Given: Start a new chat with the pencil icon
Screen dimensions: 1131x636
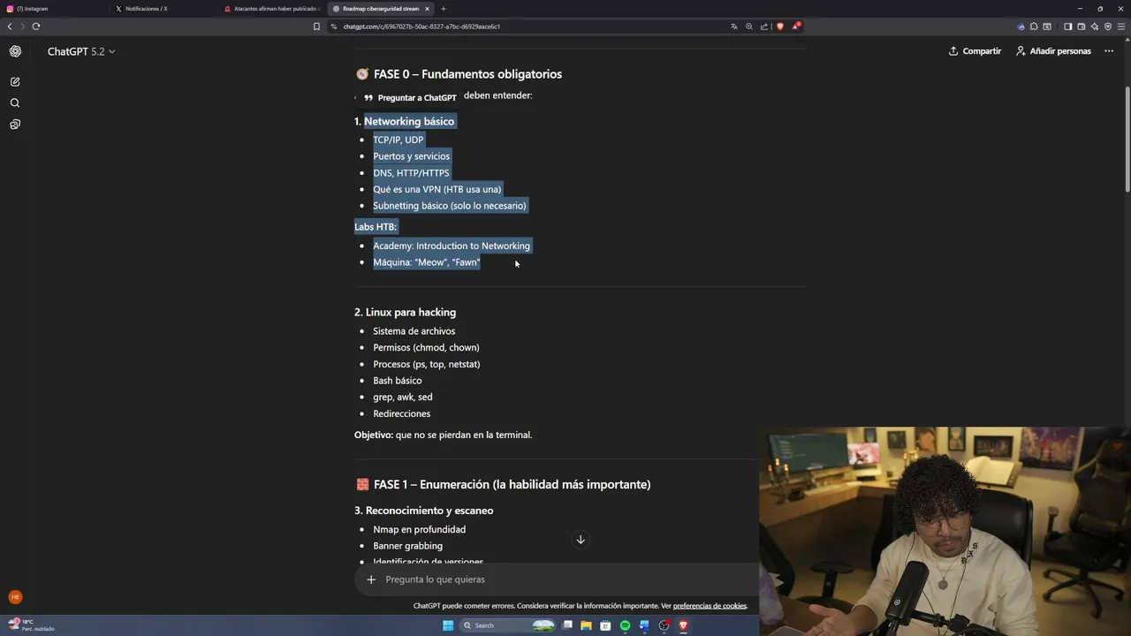Looking at the screenshot, I should coord(15,81).
